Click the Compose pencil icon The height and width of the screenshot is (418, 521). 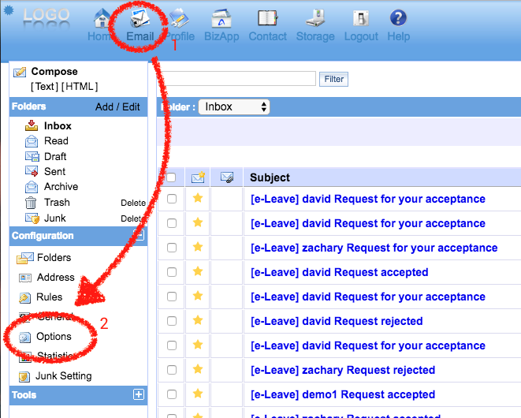coord(20,73)
